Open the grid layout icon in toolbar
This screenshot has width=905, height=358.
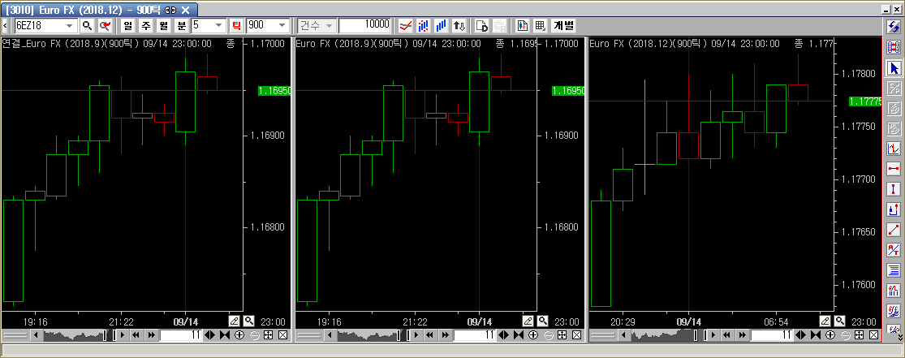click(540, 25)
